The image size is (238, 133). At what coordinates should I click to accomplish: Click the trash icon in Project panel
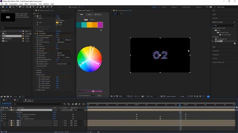pyautogui.click(x=20, y=96)
